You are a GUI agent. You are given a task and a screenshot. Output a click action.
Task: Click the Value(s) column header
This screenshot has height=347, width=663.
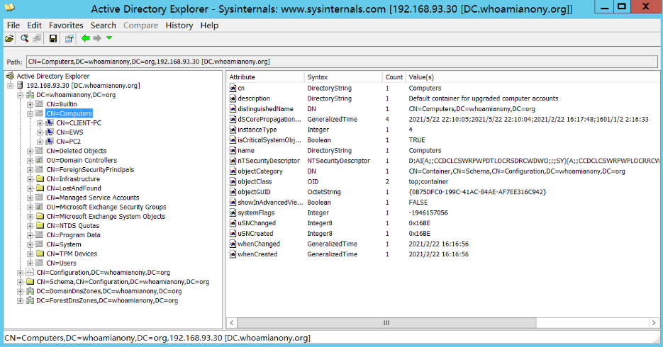533,77
